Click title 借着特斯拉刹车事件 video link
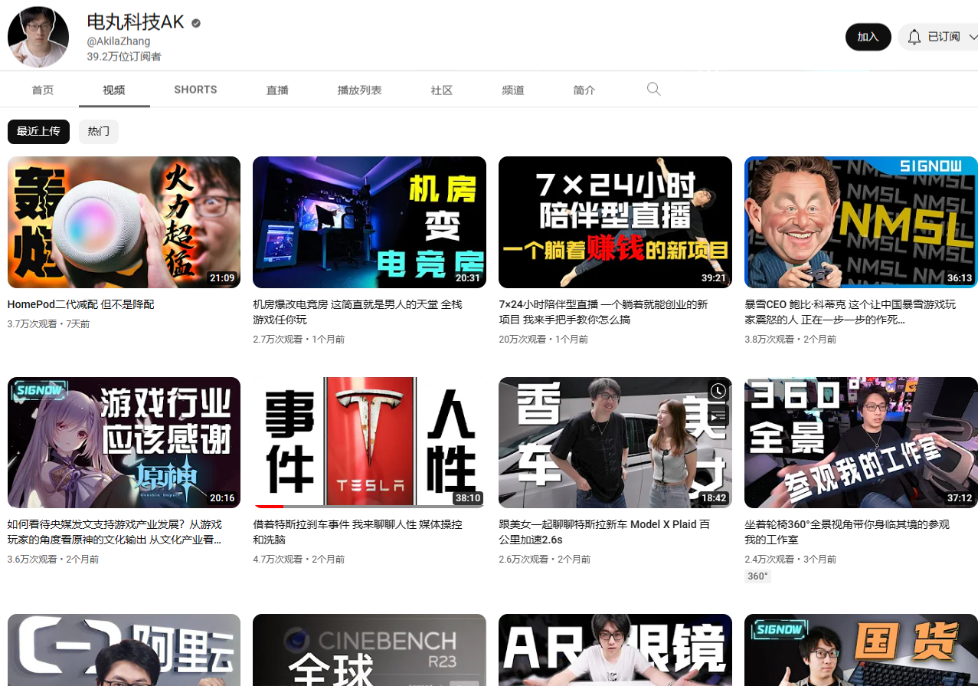This screenshot has width=978, height=686. 358,532
